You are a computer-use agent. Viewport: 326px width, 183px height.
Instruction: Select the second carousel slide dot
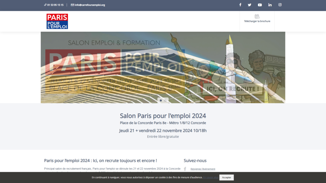pyautogui.click(x=165, y=100)
